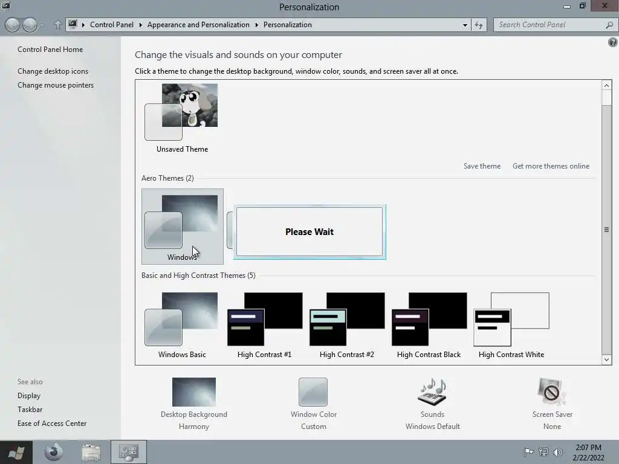This screenshot has width=619, height=464.
Task: Expand the arrow before Control Panel breadcrumb
Action: [x=83, y=25]
